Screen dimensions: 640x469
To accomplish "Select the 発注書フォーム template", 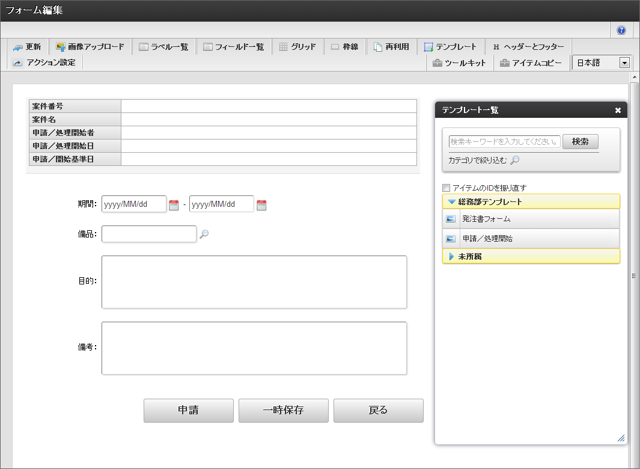I will click(x=486, y=219).
